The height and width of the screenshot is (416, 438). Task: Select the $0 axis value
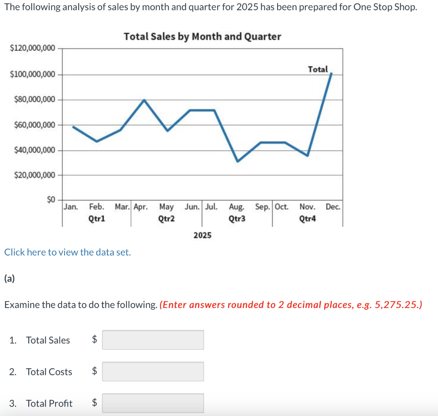pyautogui.click(x=51, y=198)
